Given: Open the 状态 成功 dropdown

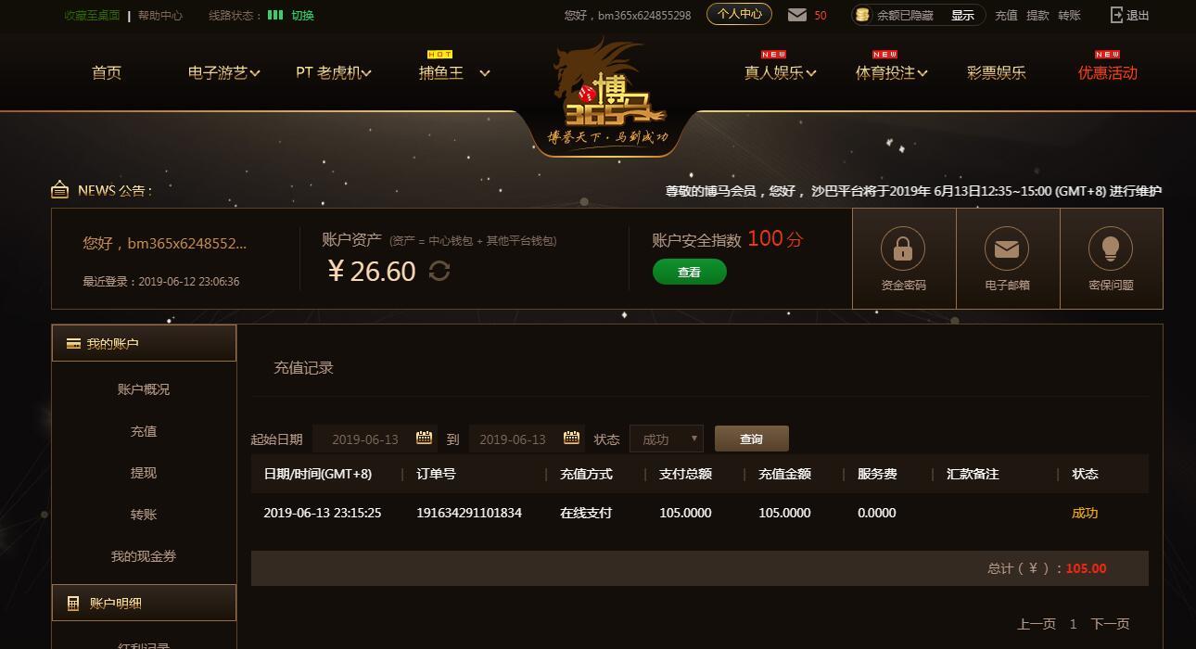Looking at the screenshot, I should click(x=666, y=439).
